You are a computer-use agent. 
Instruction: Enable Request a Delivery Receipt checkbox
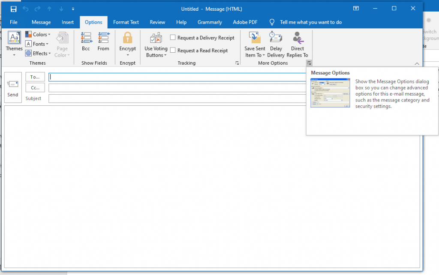click(x=173, y=38)
